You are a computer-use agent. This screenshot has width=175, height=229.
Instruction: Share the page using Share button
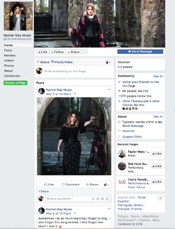[74, 52]
